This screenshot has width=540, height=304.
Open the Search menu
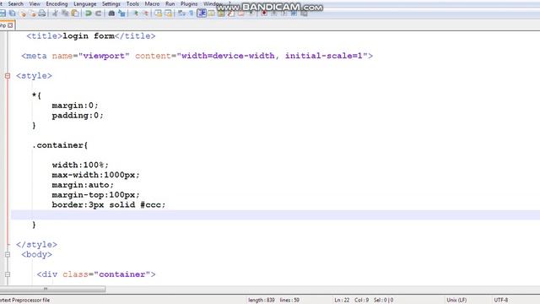coord(16,3)
